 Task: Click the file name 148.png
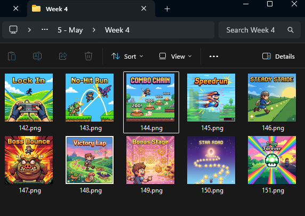tap(91, 190)
